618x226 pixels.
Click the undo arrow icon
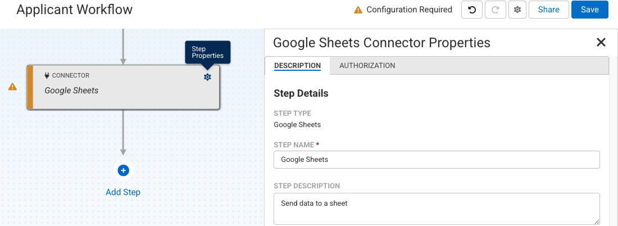[x=472, y=10]
